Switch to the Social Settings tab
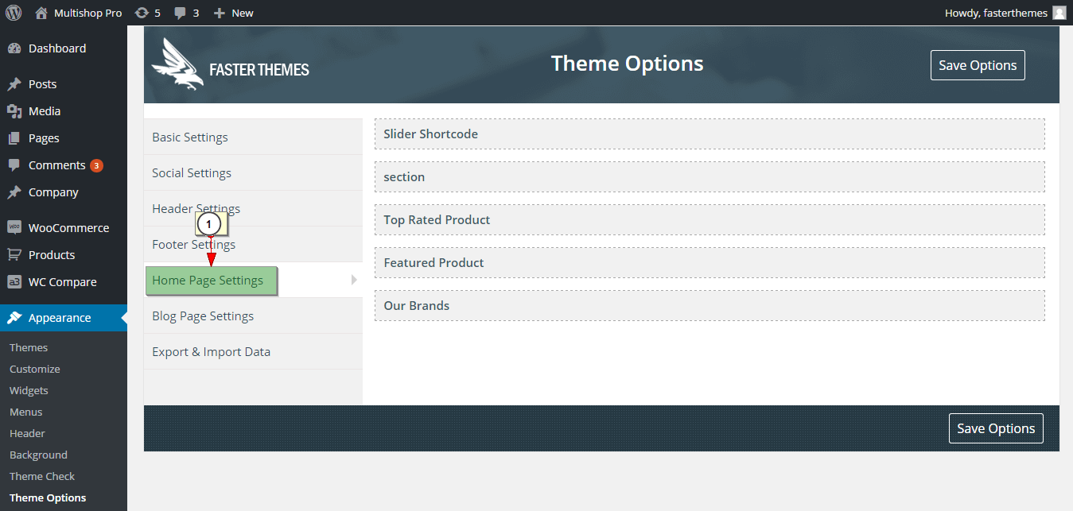The height and width of the screenshot is (511, 1073). (253, 173)
